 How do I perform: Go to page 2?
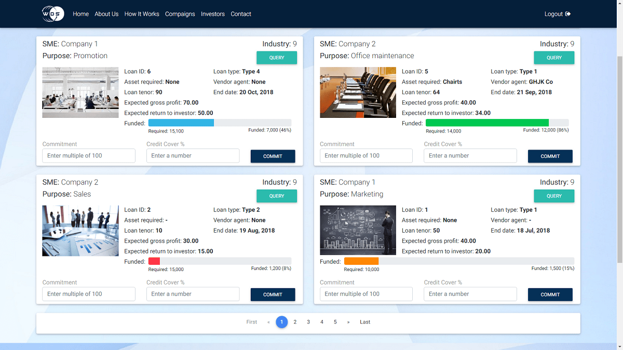click(295, 322)
